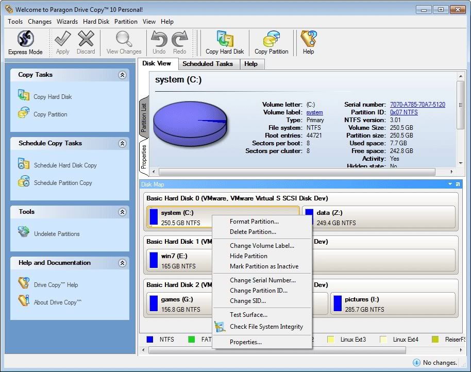Click Copy Partition icon in Copy Tasks

tap(23, 113)
